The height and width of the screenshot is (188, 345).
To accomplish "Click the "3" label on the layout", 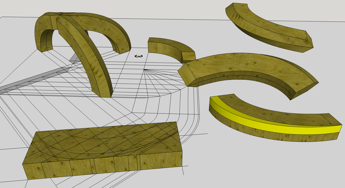I will point(138,56).
